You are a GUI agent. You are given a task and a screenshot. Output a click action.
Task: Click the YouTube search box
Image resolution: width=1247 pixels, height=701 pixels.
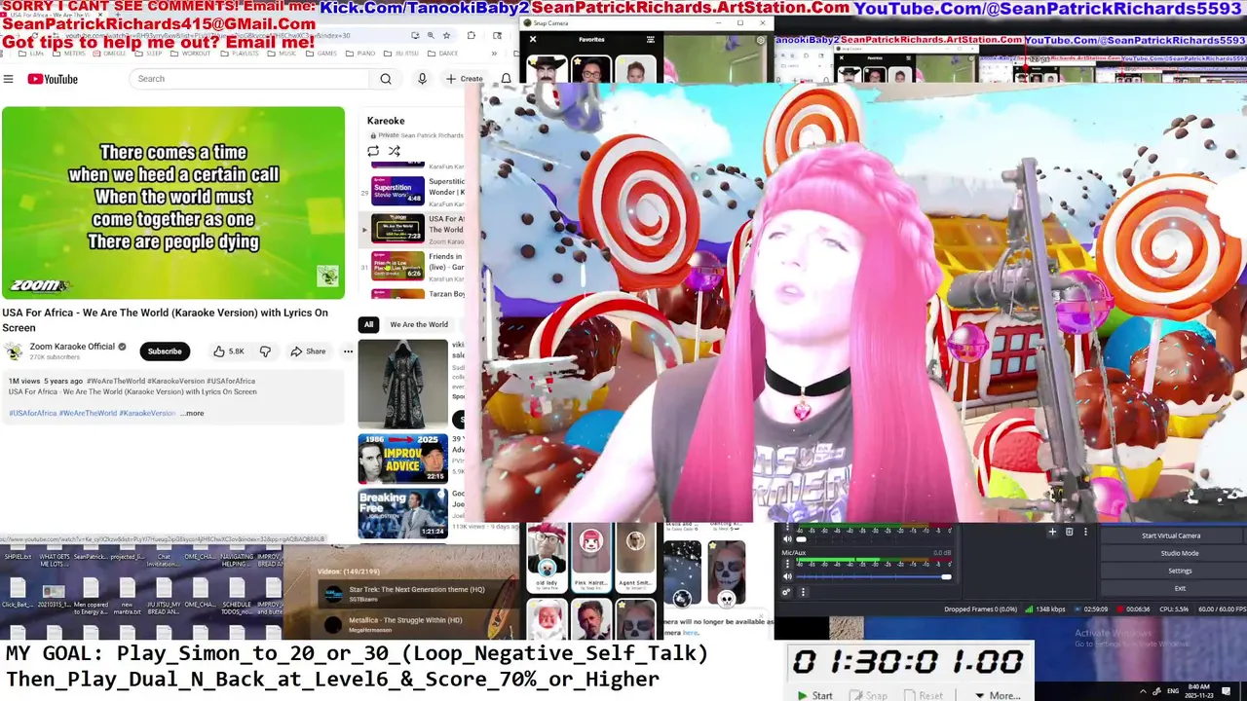(x=249, y=79)
